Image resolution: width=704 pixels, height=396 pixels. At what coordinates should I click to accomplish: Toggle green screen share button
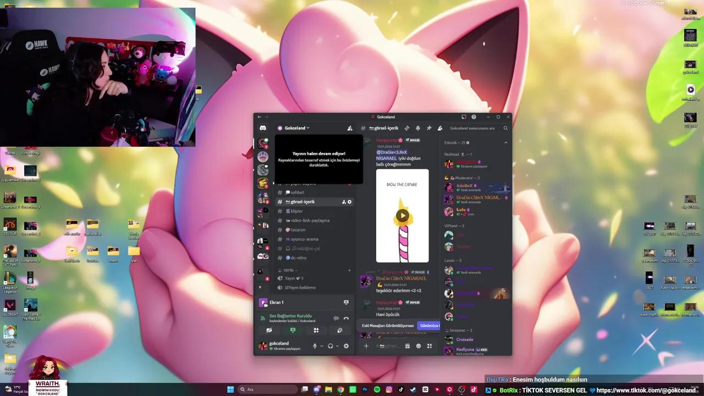click(x=293, y=330)
